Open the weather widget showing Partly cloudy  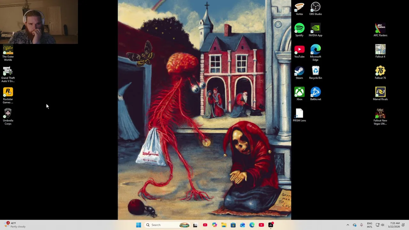click(x=15, y=225)
